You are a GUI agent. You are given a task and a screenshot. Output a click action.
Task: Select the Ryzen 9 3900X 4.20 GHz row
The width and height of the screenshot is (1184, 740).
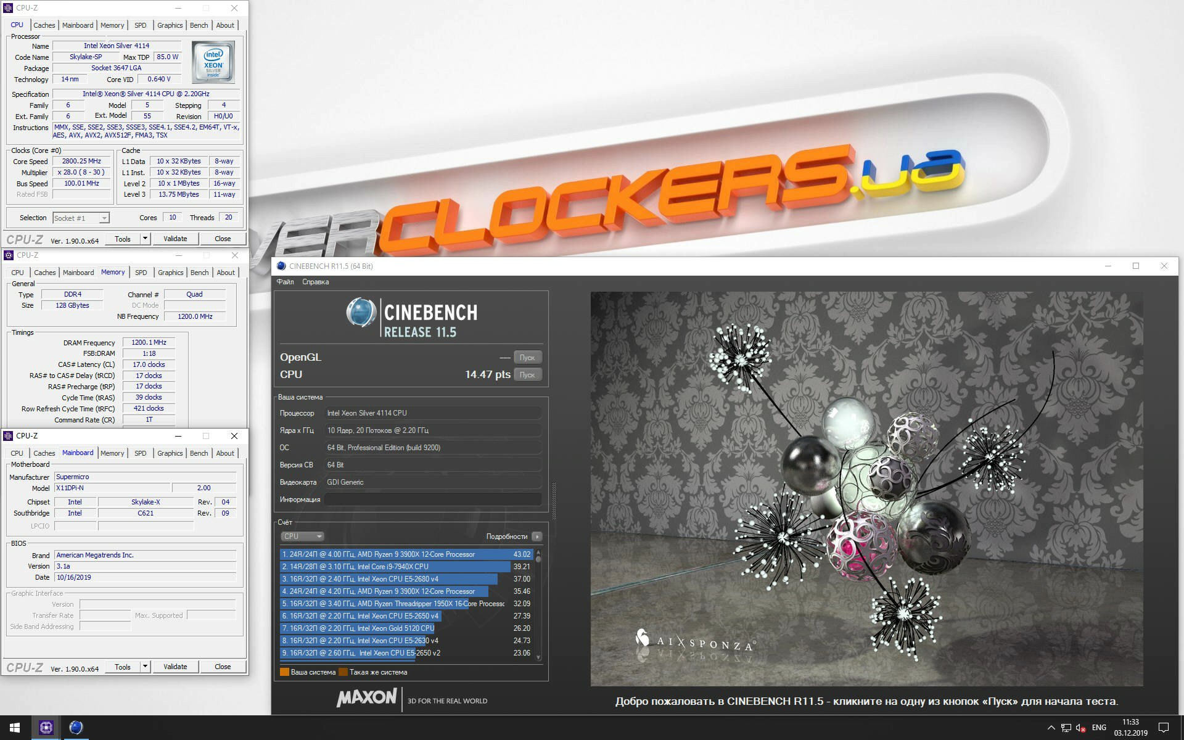(406, 591)
